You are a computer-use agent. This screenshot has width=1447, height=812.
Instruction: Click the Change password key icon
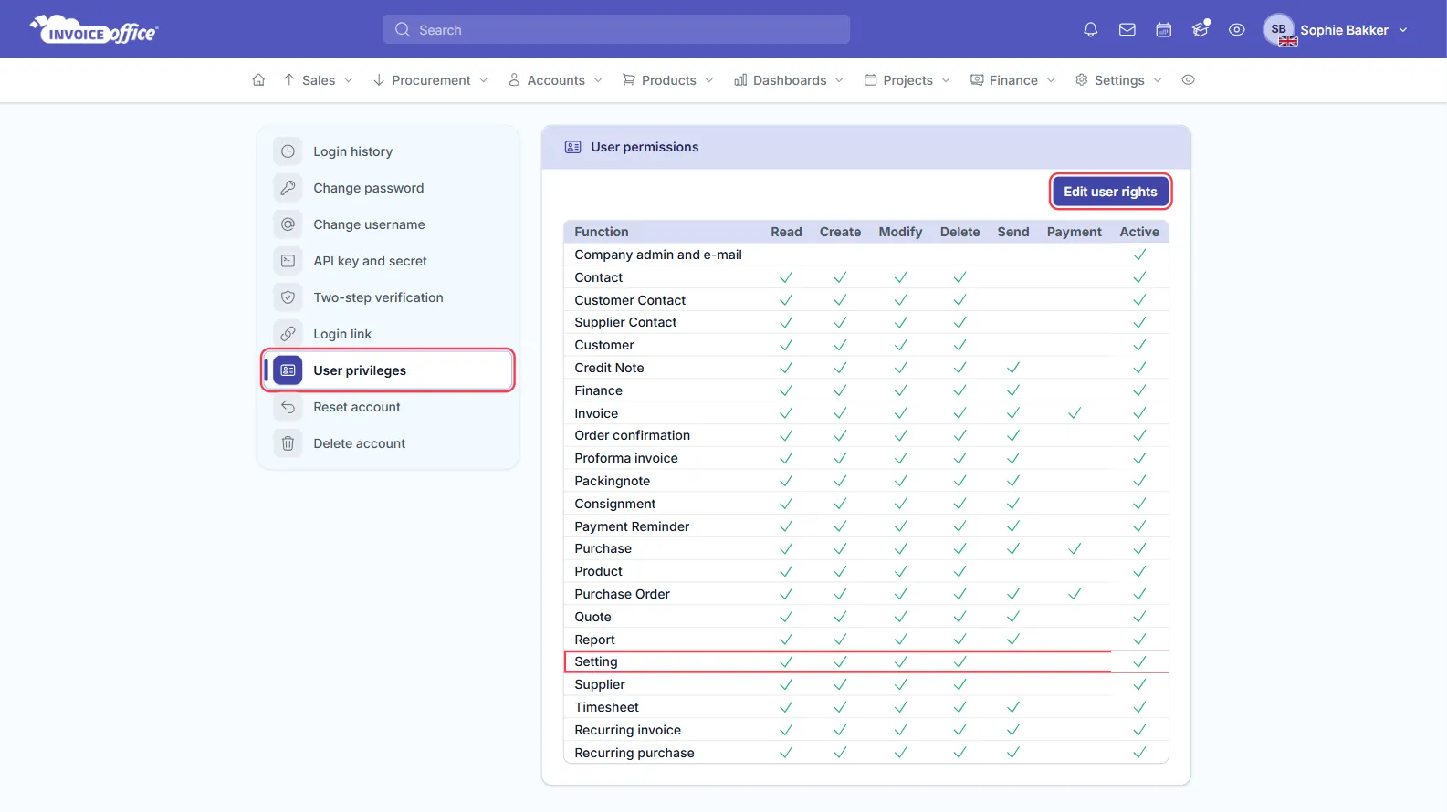tap(288, 188)
